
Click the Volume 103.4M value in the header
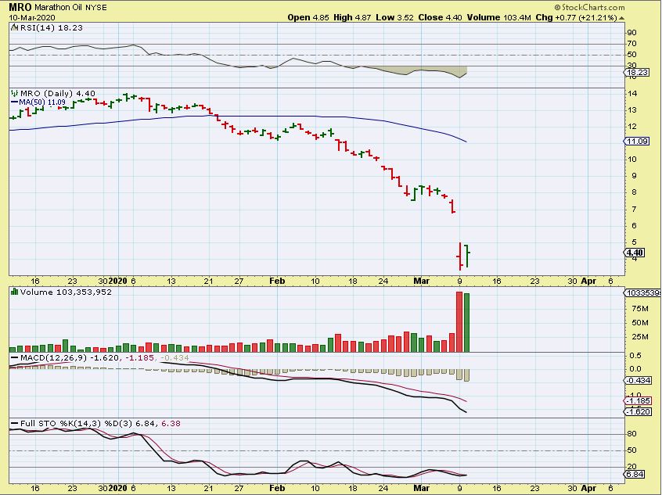[x=498, y=18]
